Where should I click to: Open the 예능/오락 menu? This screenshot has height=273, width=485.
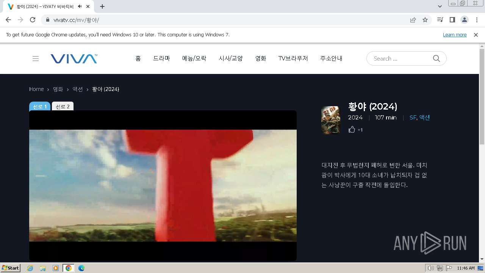pos(194,58)
